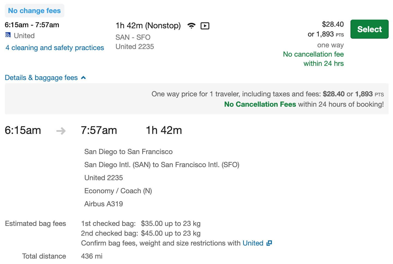Click the external link icon beside United
The height and width of the screenshot is (264, 393).
tap(269, 243)
